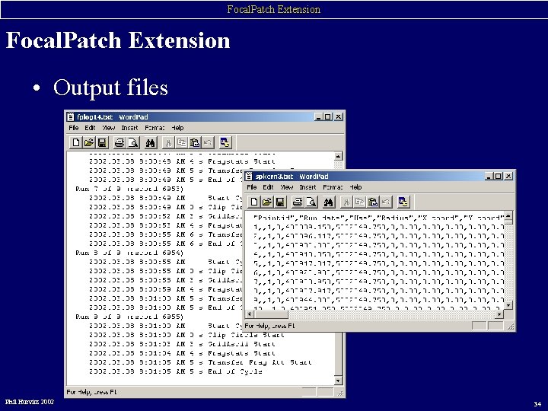This screenshot has height=411, width=548.
Task: Open Edit menu in fplog14.txt WordPad
Action: tap(90, 128)
